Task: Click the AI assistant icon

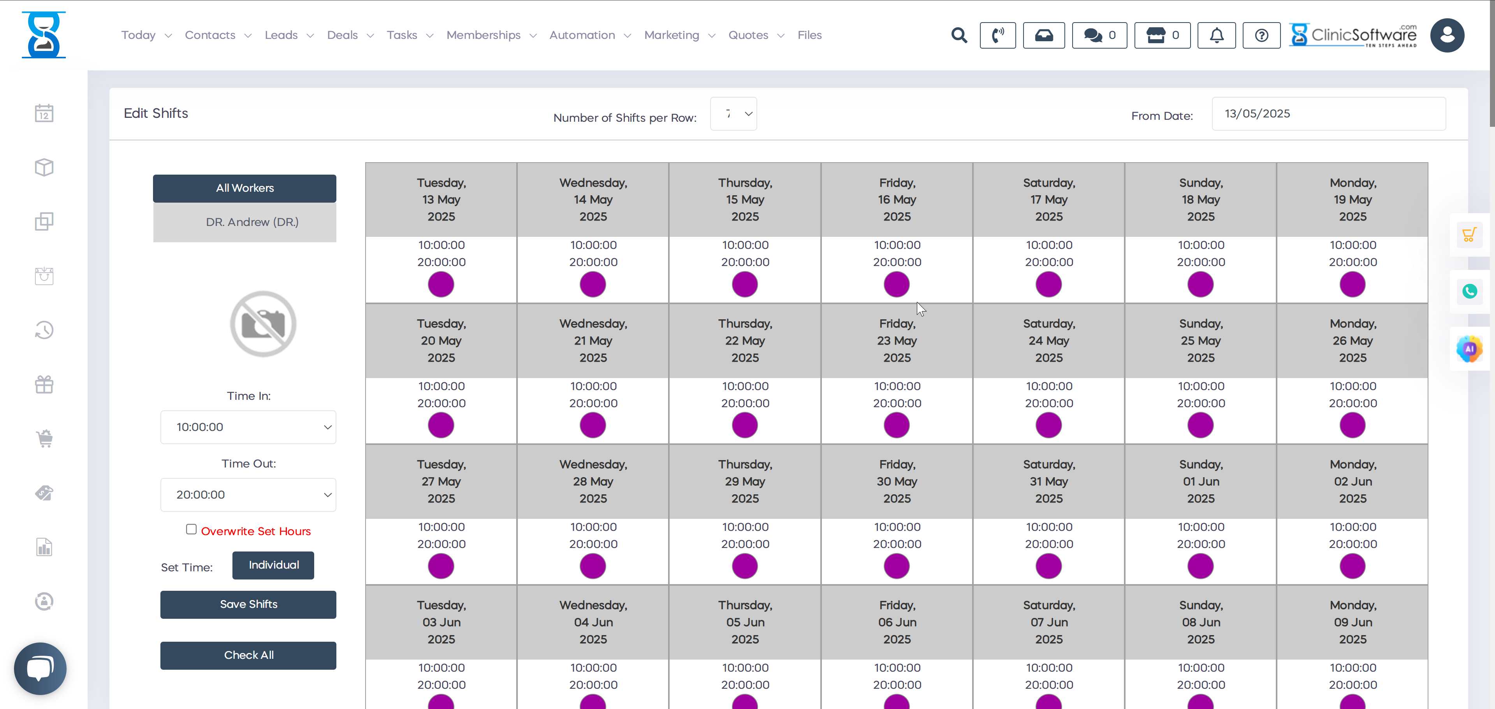Action: [1469, 349]
